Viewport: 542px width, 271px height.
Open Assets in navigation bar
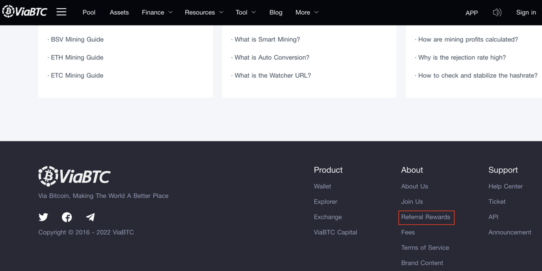tap(119, 12)
